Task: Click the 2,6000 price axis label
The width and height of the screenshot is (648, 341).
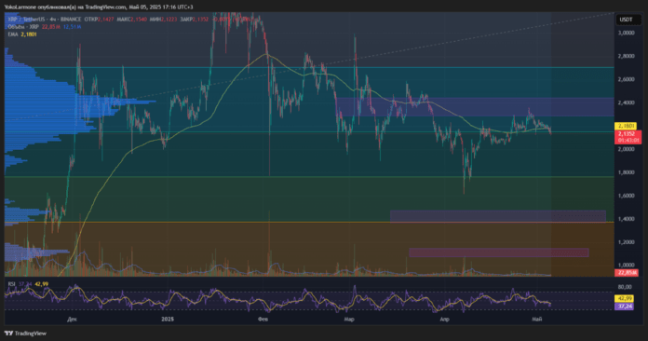Action: (x=626, y=79)
